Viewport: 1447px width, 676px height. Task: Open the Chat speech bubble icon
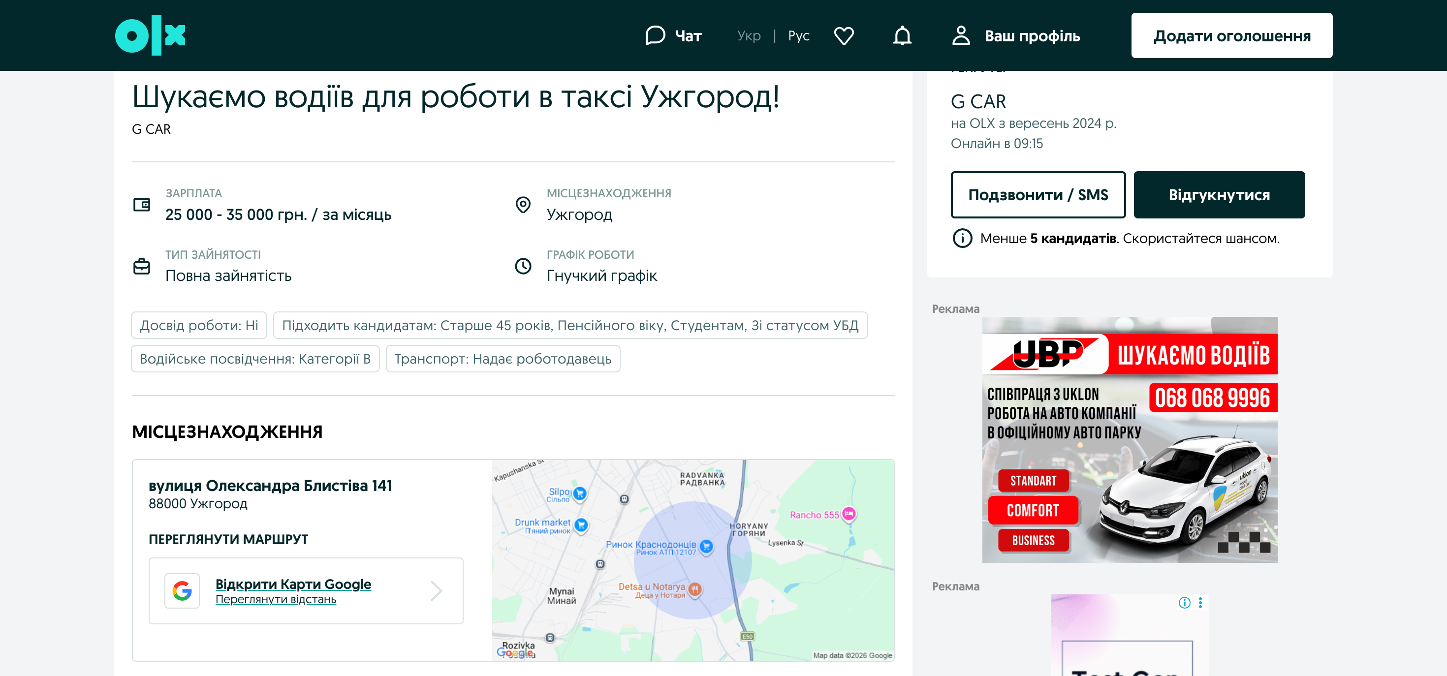pos(655,35)
